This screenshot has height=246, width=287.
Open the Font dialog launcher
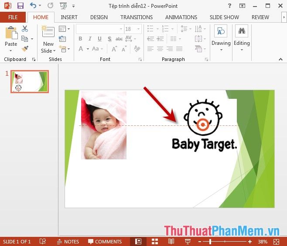pyautogui.click(x=140, y=59)
